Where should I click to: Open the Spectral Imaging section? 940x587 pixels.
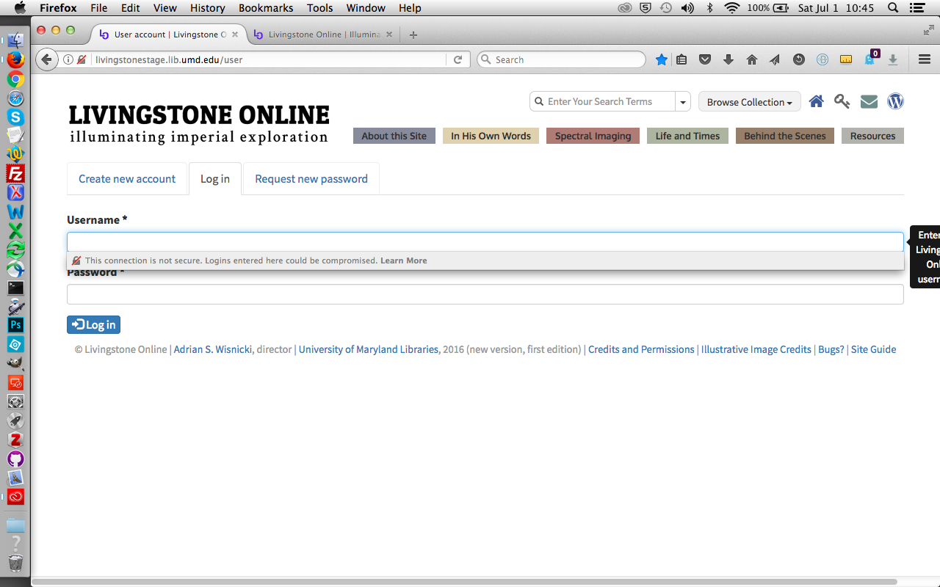click(593, 136)
